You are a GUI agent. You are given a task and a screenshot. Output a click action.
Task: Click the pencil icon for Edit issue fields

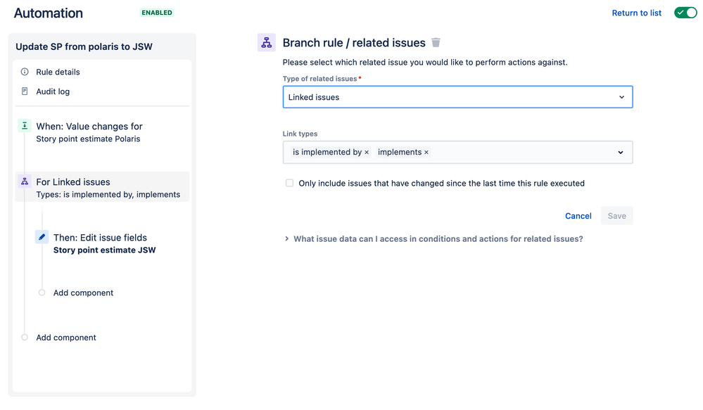tap(42, 238)
